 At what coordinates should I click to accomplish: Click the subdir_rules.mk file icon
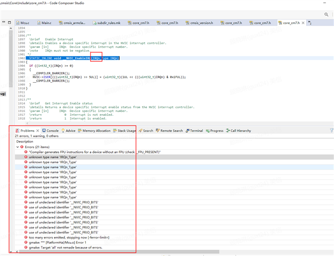click(x=95, y=23)
